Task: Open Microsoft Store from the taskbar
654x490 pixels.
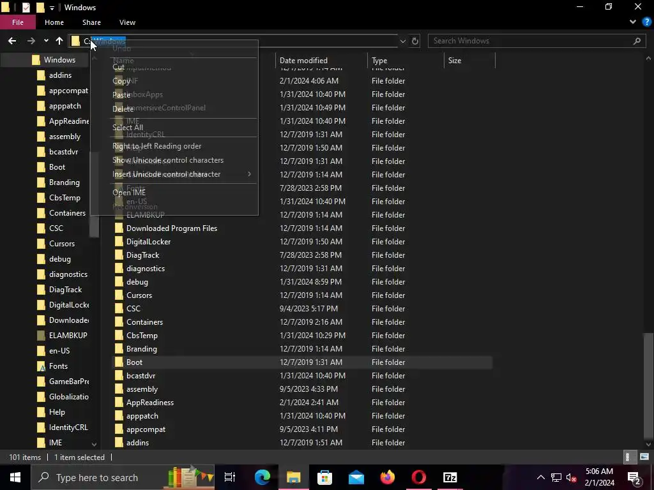Action: point(325,477)
